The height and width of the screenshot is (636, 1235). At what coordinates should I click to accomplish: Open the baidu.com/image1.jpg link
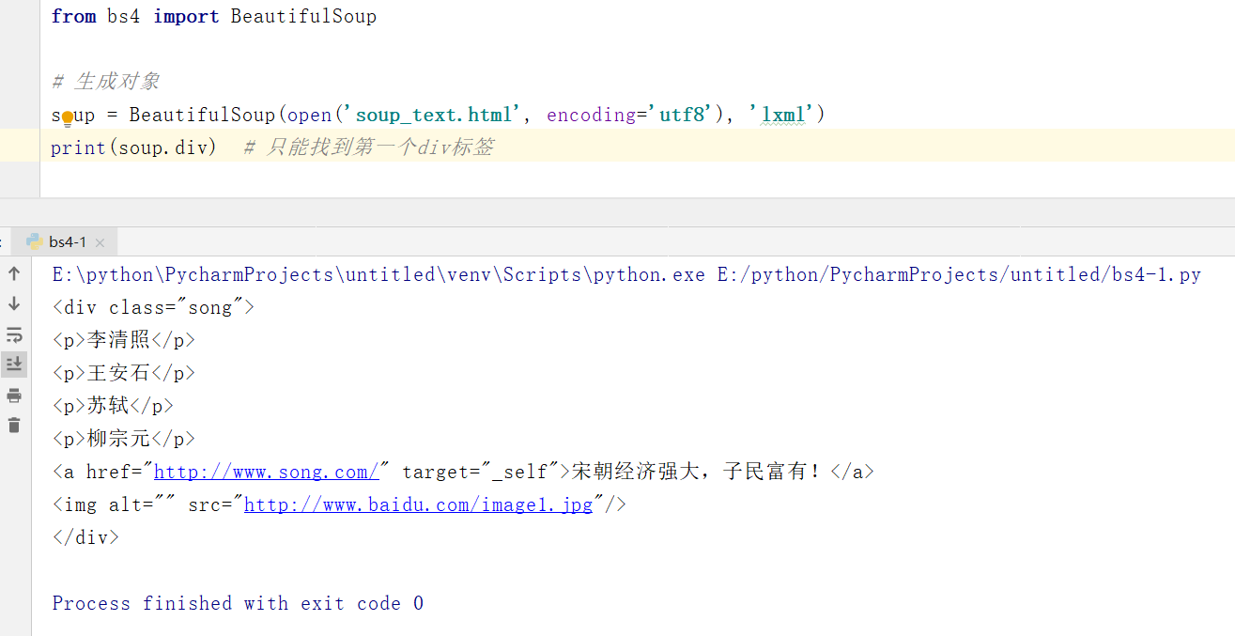(419, 504)
